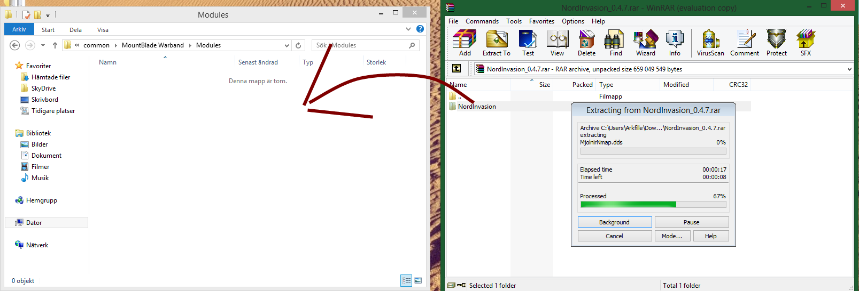Open the Arkiv tab in Explorer
Screen dimensions: 859x291
pos(19,29)
